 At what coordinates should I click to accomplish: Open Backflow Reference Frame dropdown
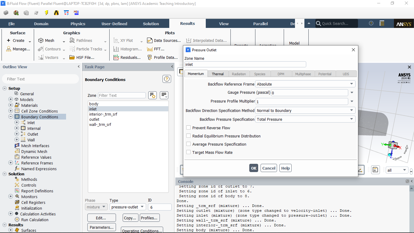click(x=305, y=84)
